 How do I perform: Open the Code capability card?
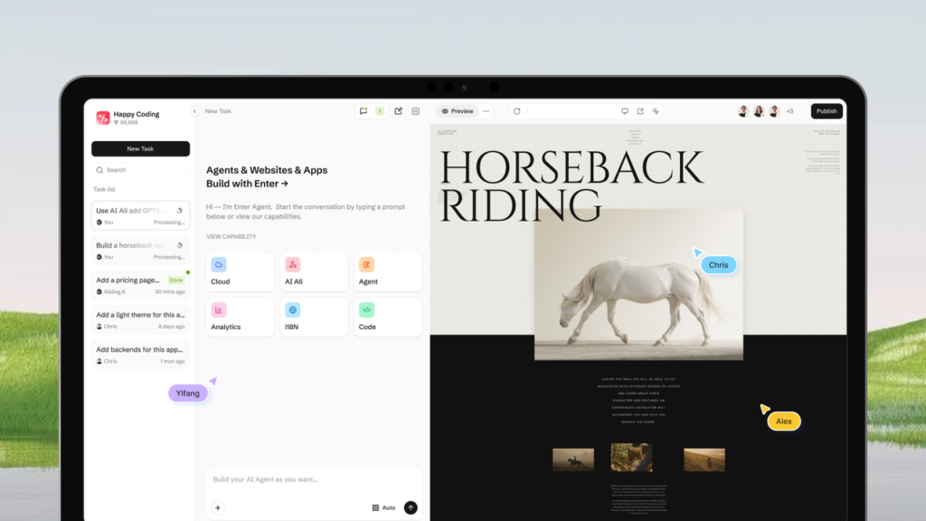(388, 317)
